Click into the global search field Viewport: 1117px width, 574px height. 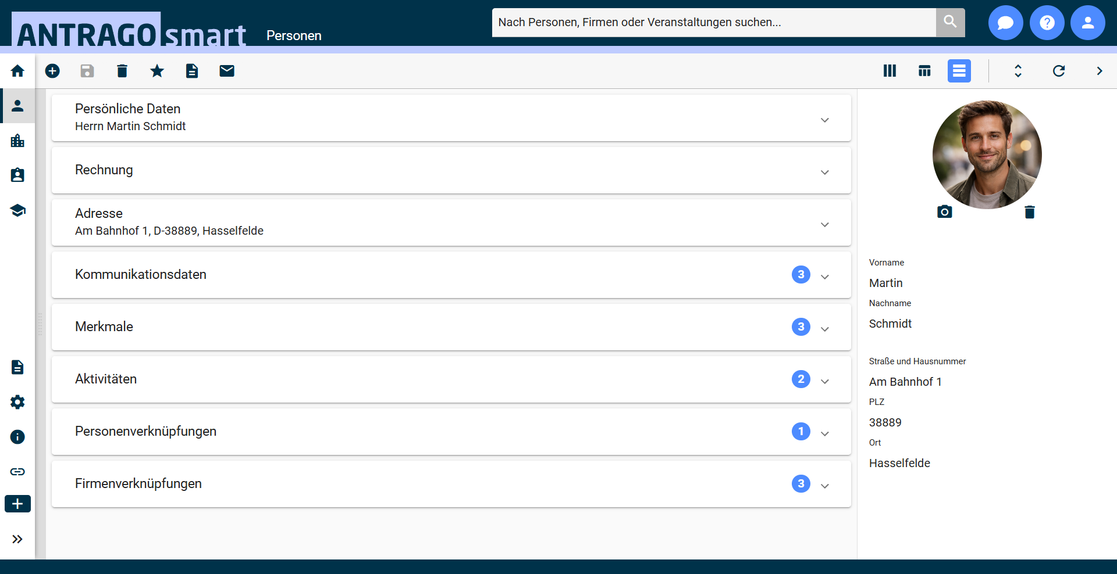point(713,22)
